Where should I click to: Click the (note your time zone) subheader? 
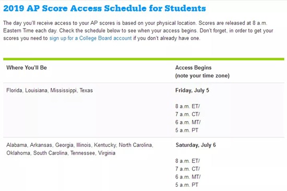pos(202,75)
